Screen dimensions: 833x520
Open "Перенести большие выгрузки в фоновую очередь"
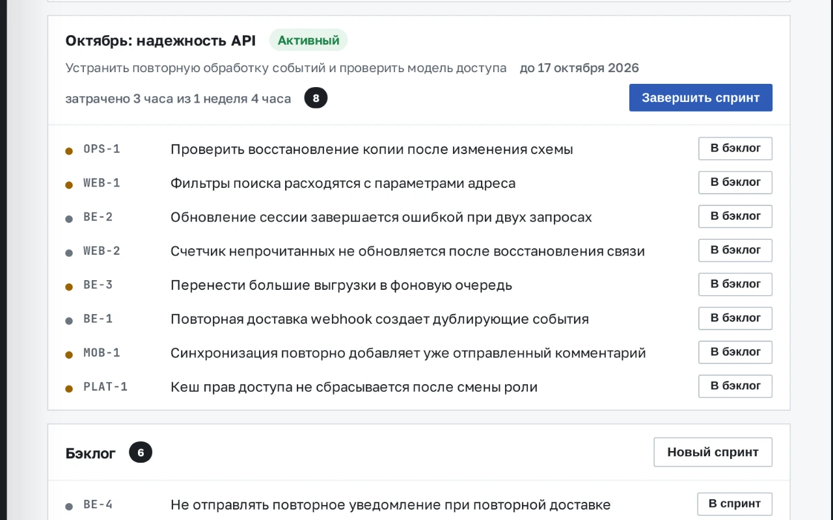click(x=341, y=285)
